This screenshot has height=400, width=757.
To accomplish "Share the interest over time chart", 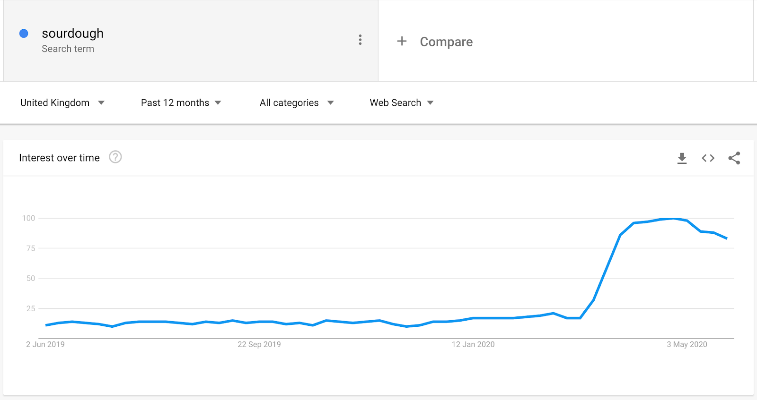I will pos(734,158).
